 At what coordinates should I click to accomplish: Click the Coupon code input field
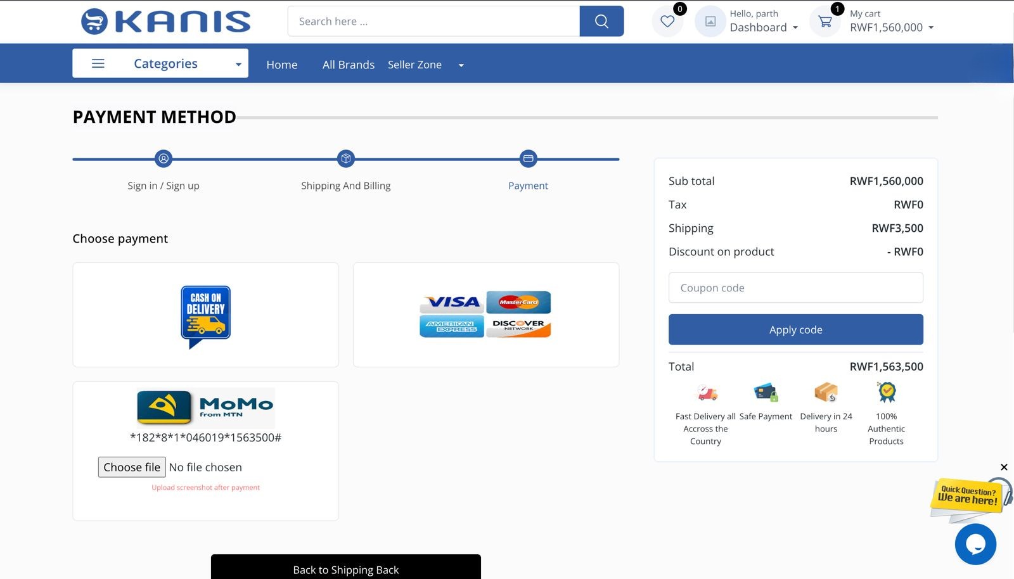795,288
